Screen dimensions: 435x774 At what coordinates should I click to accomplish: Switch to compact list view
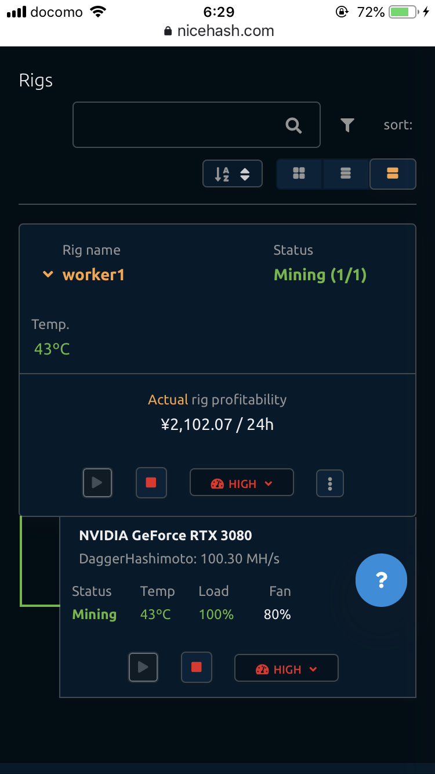click(x=346, y=173)
